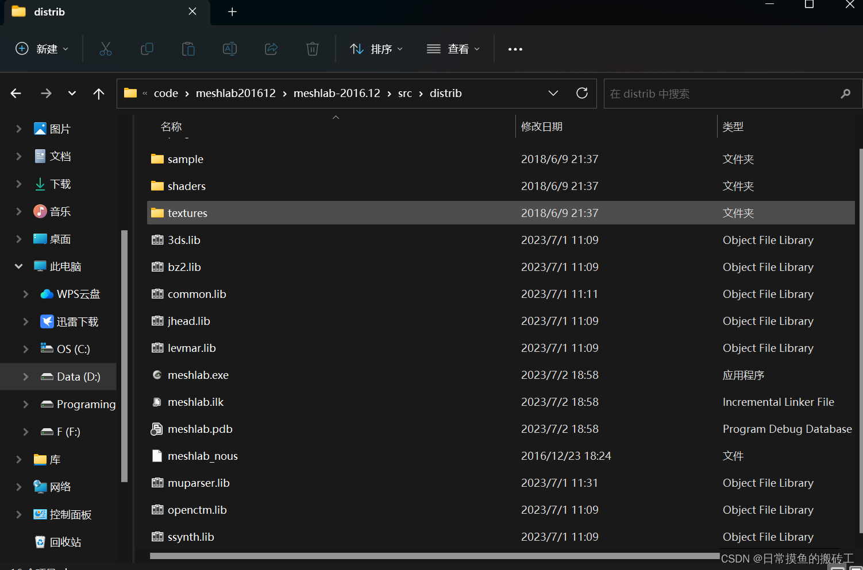The width and height of the screenshot is (863, 570).
Task: Open the 新建 (New) dropdown
Action: click(41, 49)
